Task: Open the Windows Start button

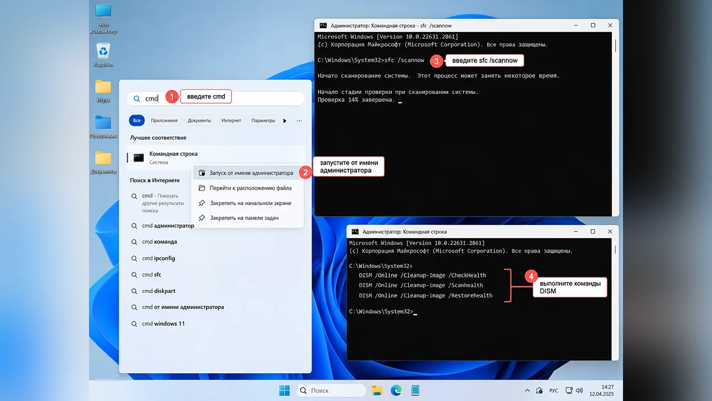Action: point(285,390)
